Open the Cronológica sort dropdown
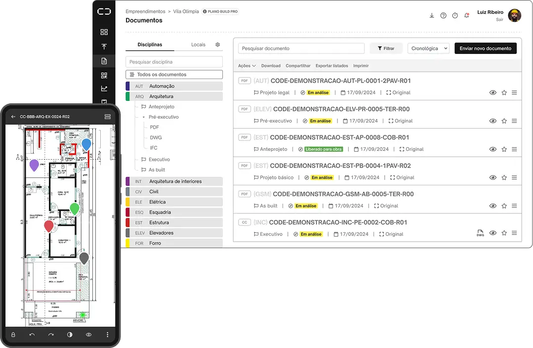Viewport: 533px width, 348px height. click(428, 48)
